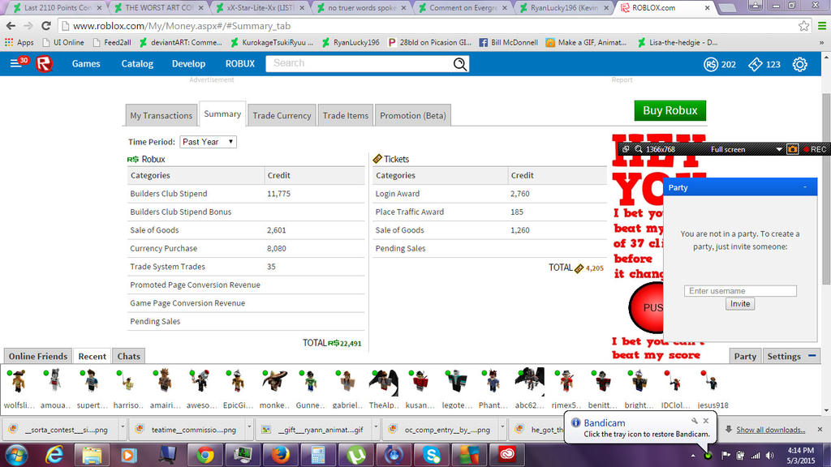Image resolution: width=831 pixels, height=467 pixels.
Task: Open the Tickets balance showing 123
Action: click(764, 64)
